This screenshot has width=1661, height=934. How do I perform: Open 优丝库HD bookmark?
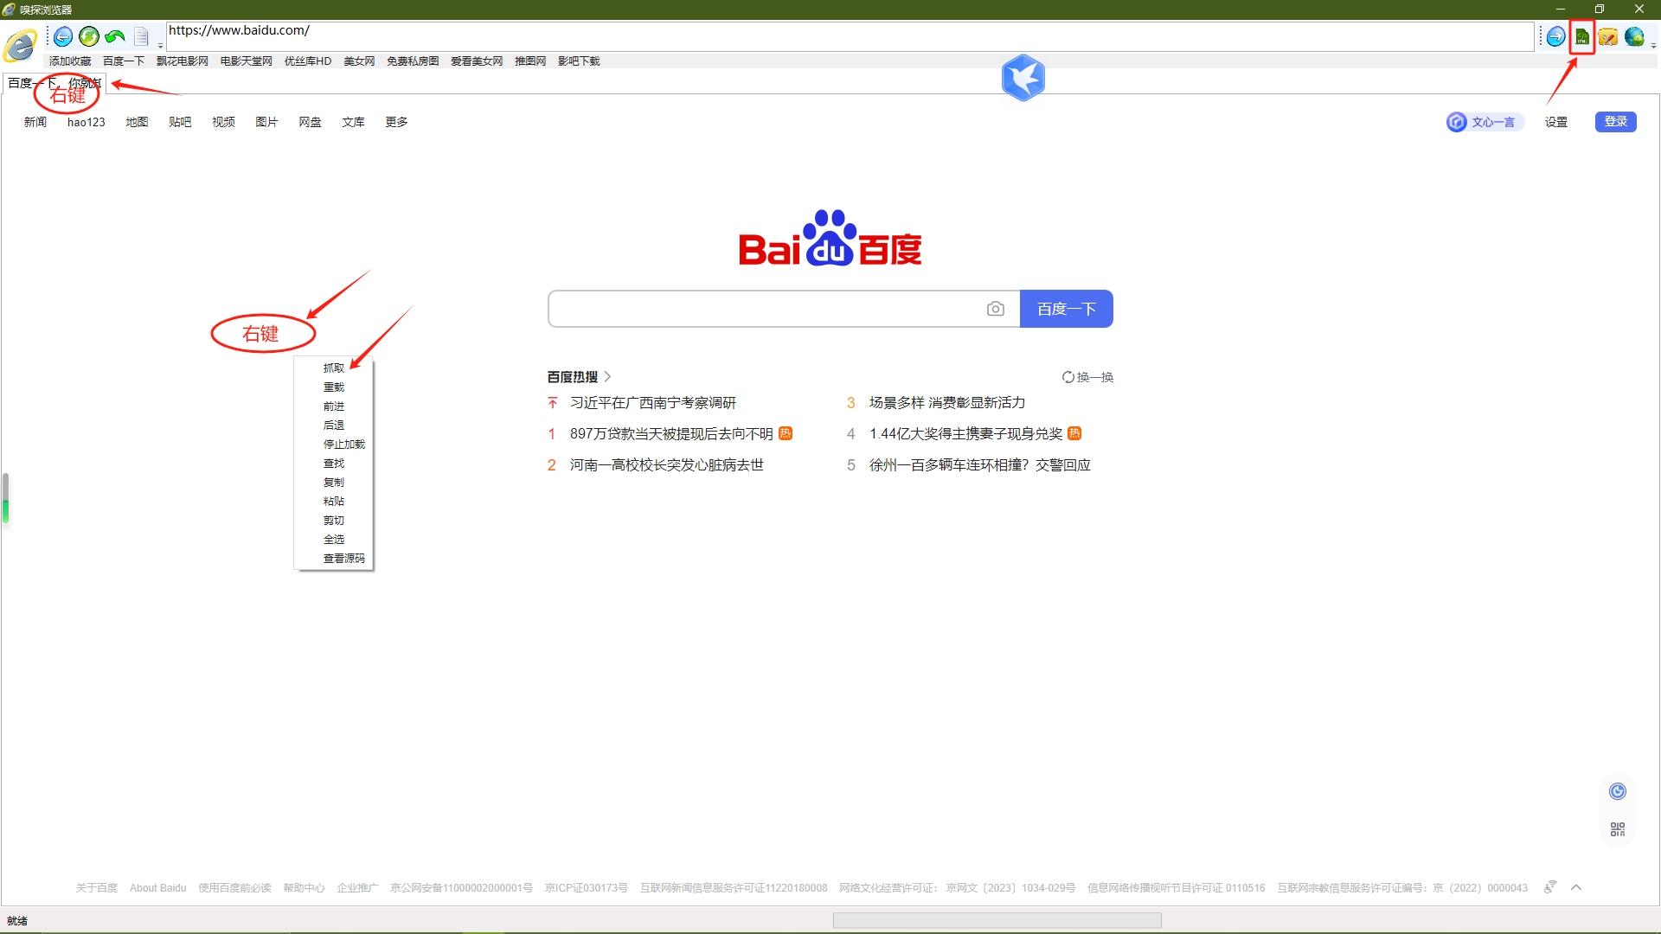tap(308, 61)
